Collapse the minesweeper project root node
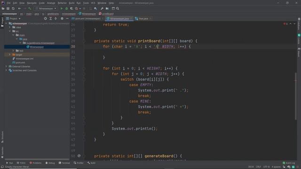 click(6, 23)
